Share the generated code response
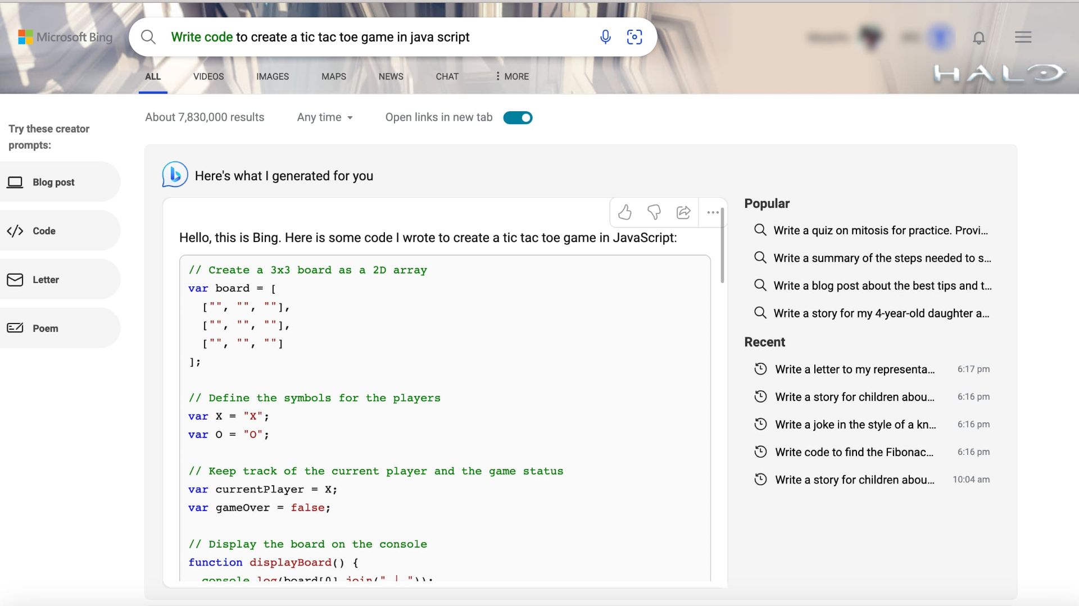Screen dimensions: 1079x606 point(683,212)
